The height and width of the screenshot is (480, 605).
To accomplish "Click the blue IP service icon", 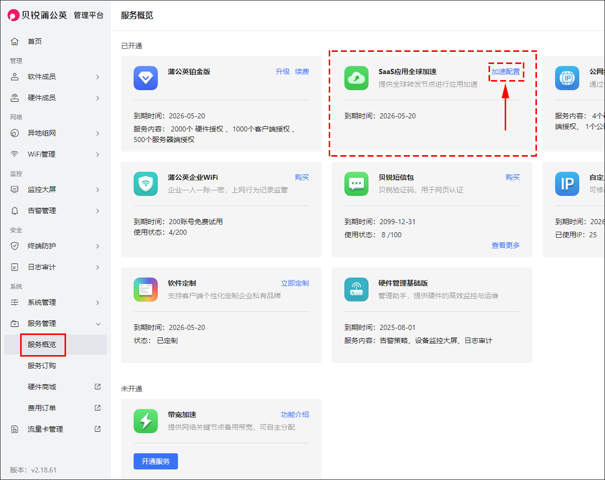I will click(567, 184).
